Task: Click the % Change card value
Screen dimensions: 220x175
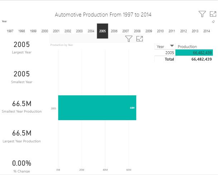Action: pos(21,163)
